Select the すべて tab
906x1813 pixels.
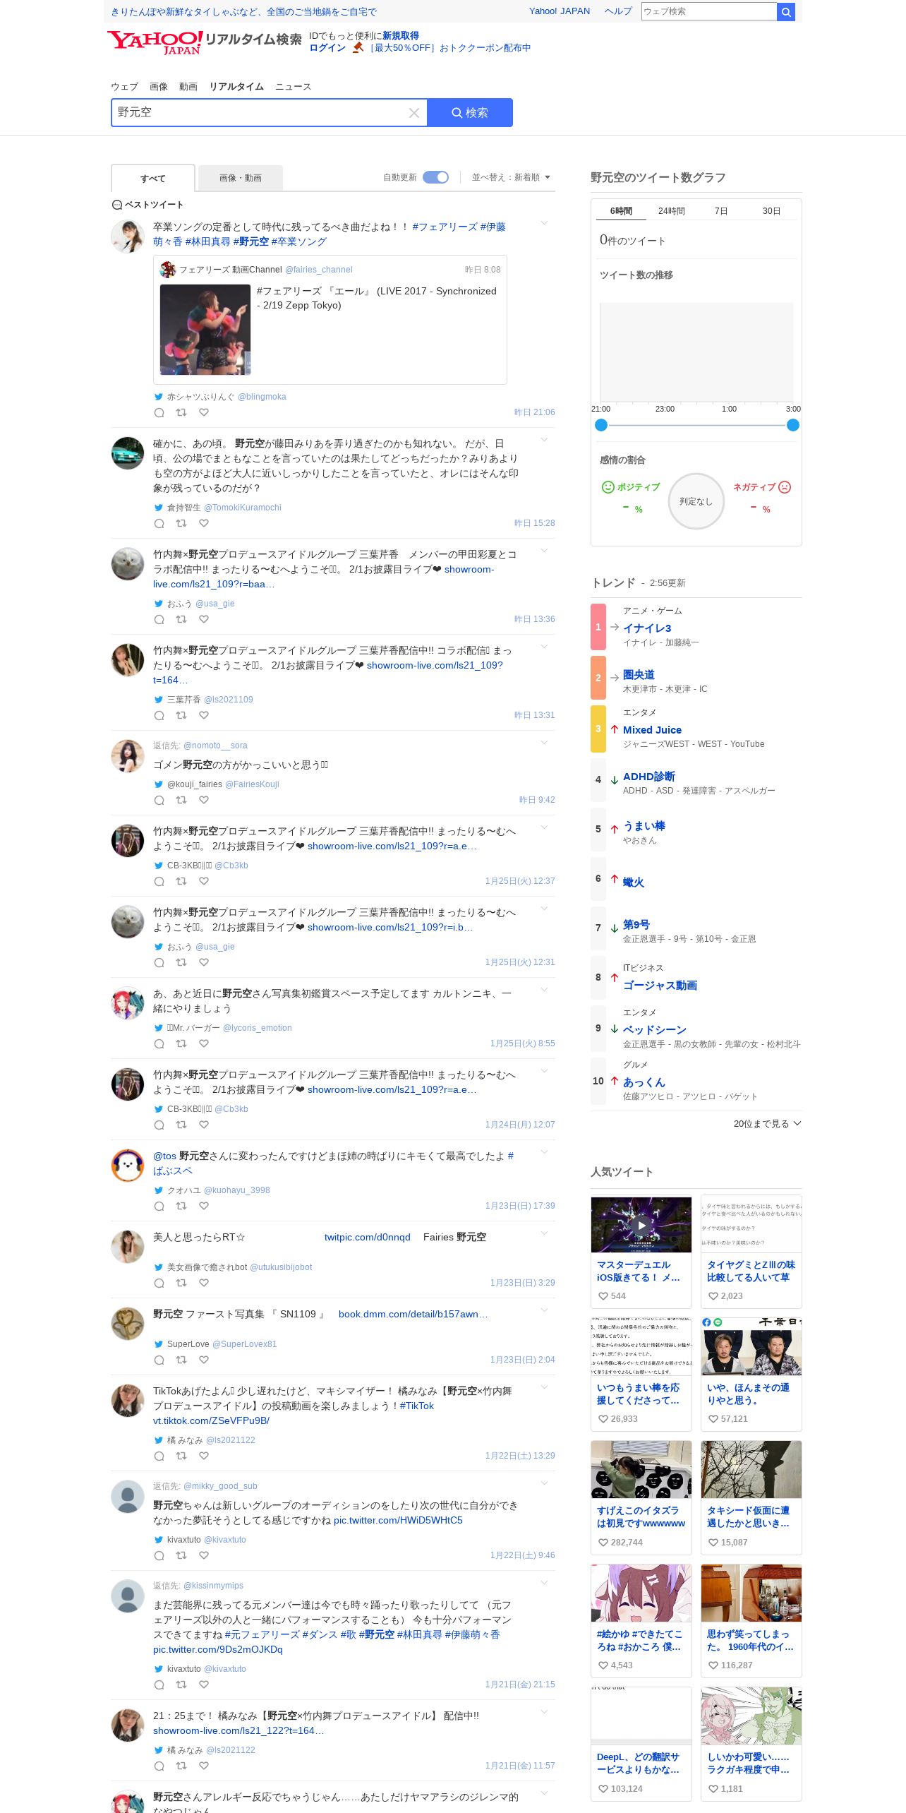[153, 179]
